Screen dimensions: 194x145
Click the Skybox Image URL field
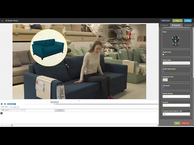click(x=176, y=63)
